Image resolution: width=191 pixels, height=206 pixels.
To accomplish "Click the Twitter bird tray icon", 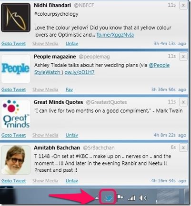I will [x=108, y=197].
